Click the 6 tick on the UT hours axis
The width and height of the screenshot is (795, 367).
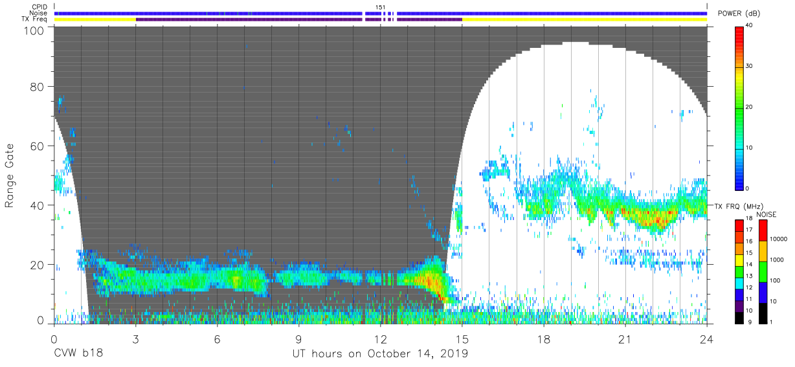pyautogui.click(x=217, y=339)
